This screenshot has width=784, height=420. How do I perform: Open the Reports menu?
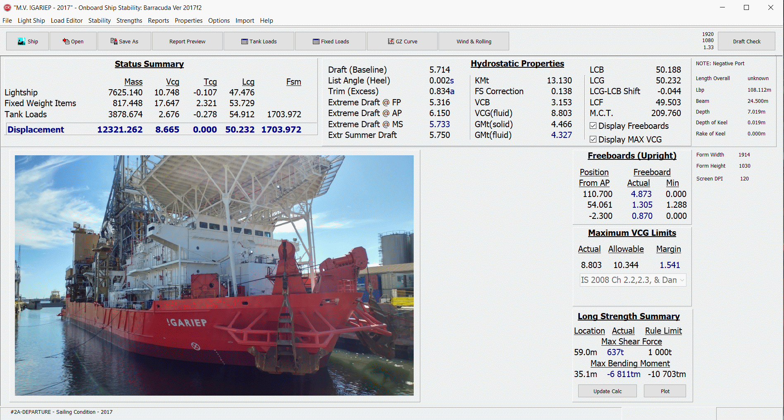[158, 21]
